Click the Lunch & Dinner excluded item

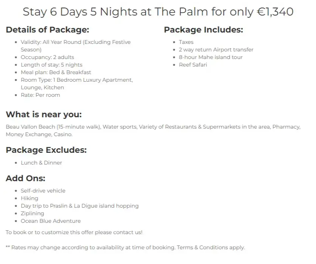click(x=41, y=163)
